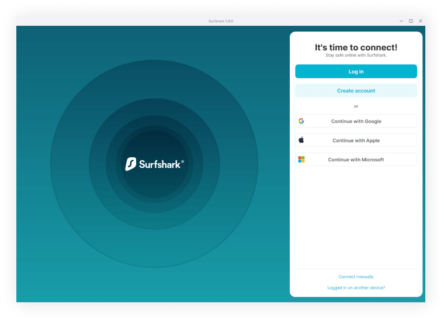The image size is (444, 321).
Task: Click the Surfshark logo in the center
Action: pyautogui.click(x=155, y=164)
